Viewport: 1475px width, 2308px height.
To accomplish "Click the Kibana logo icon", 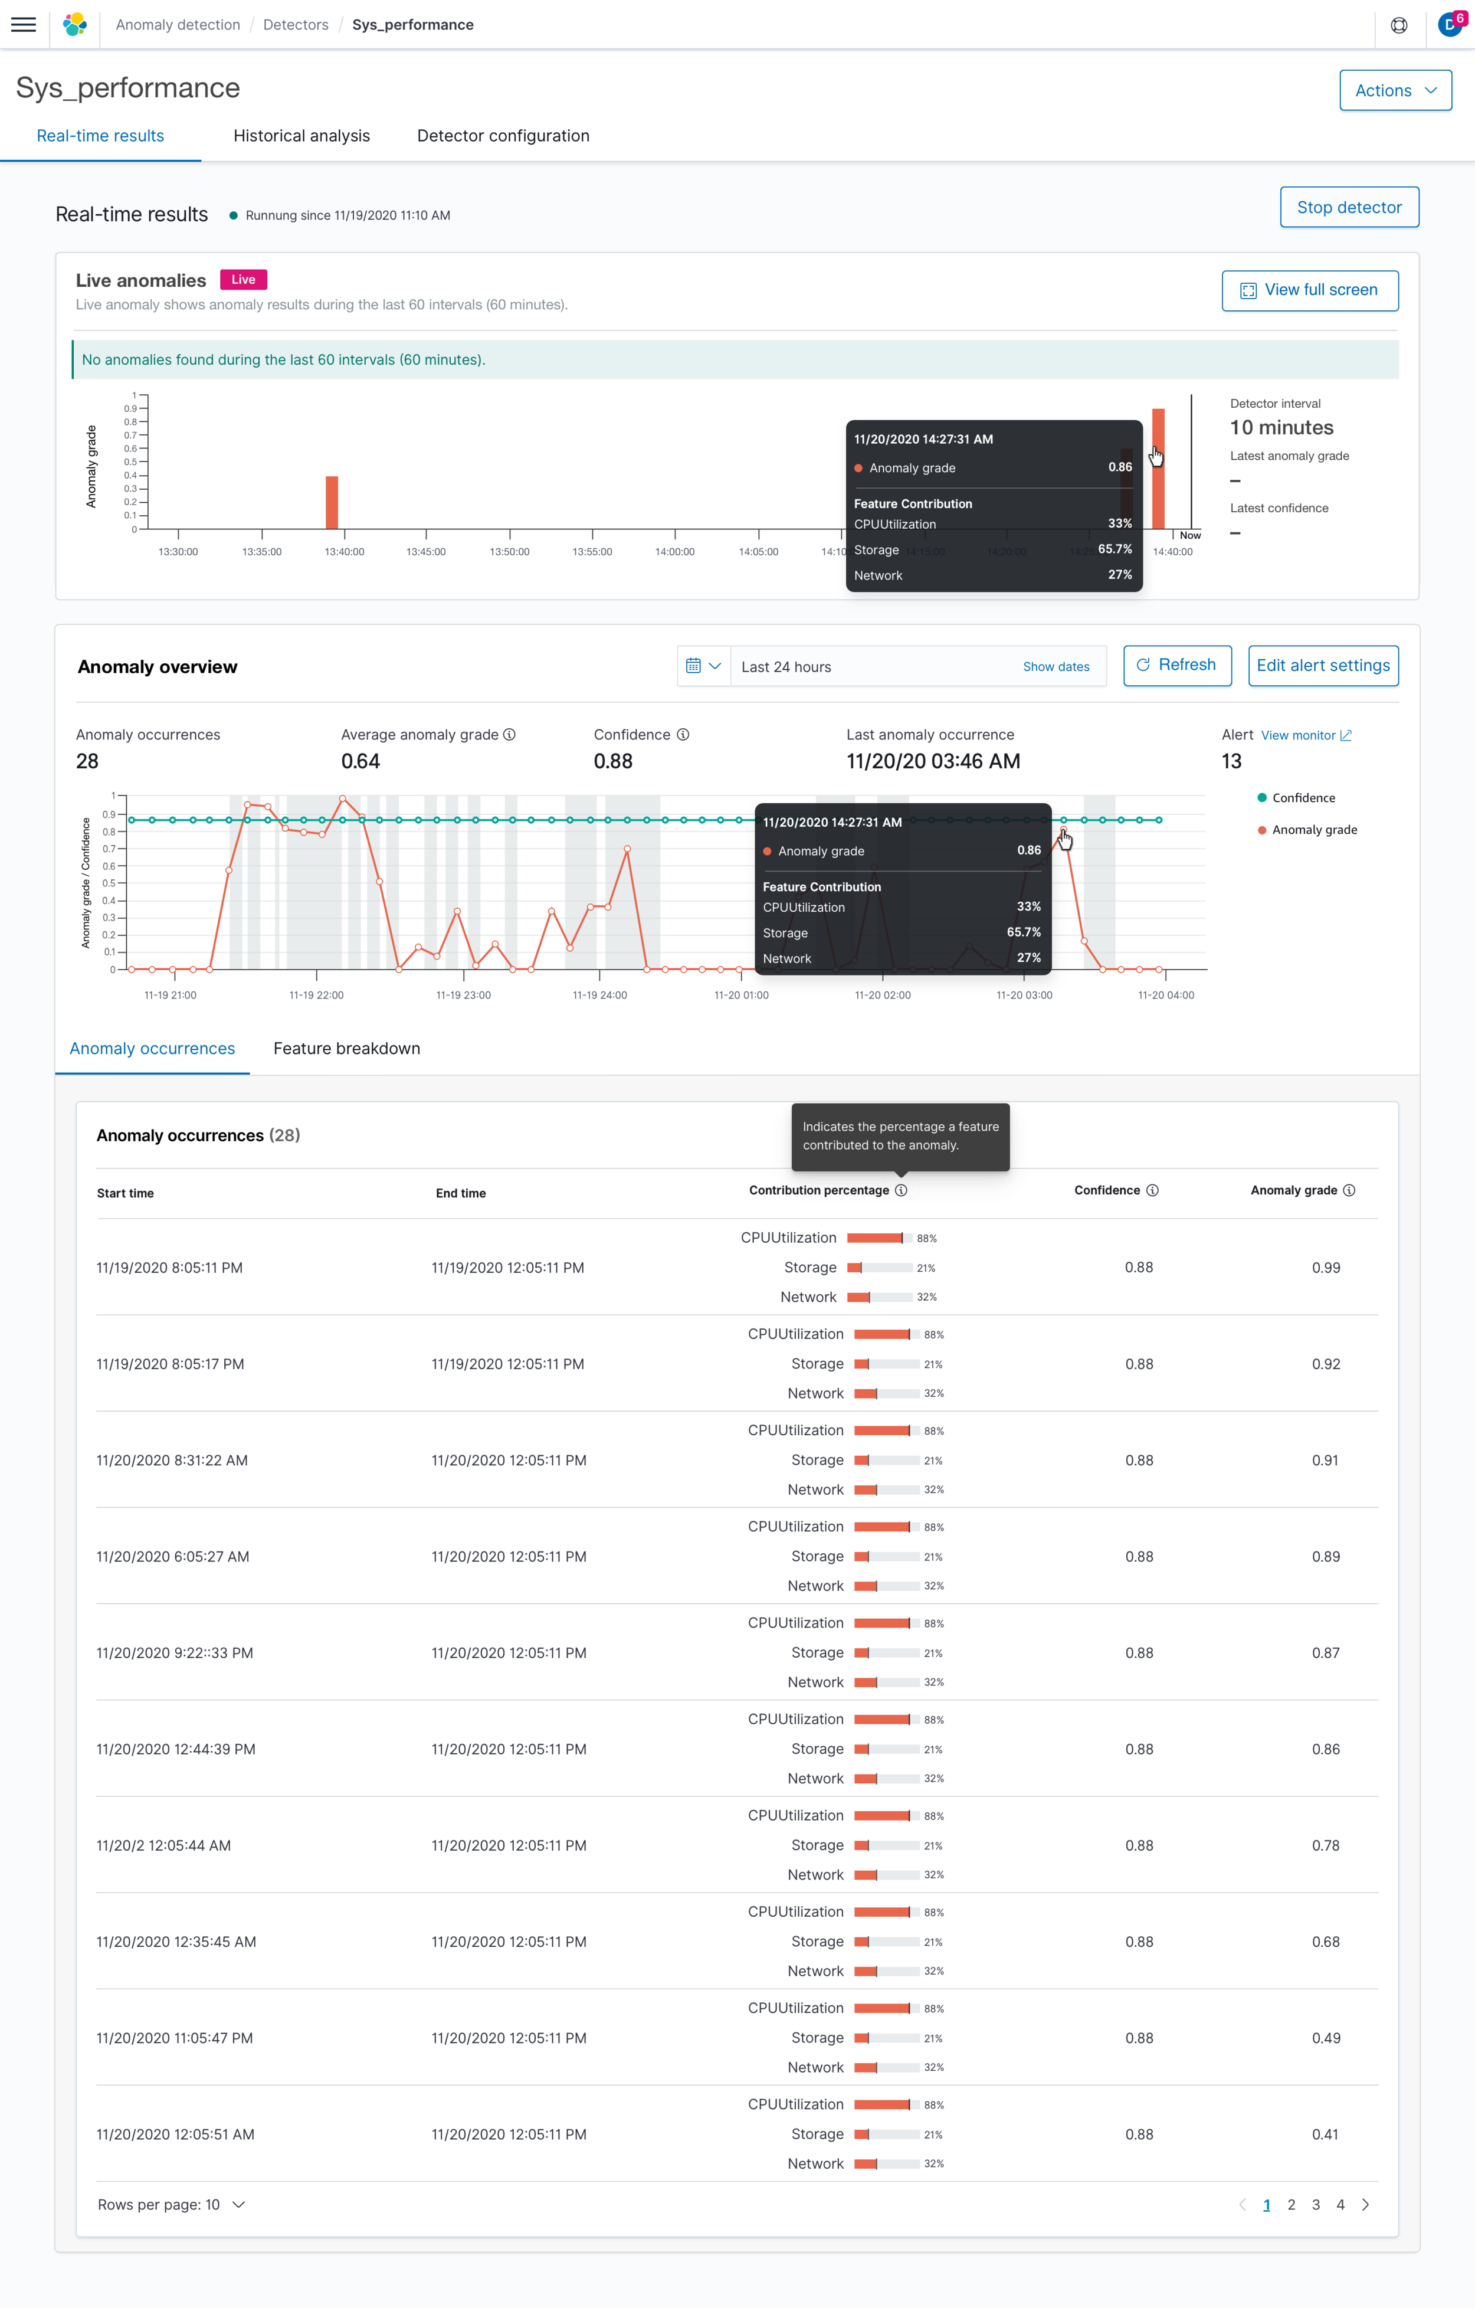I will point(75,25).
